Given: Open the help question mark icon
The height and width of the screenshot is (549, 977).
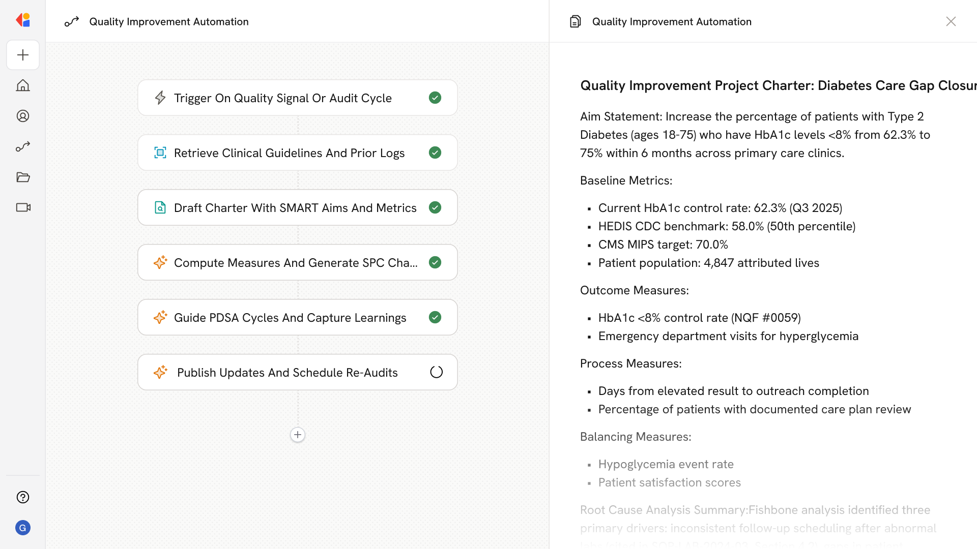Looking at the screenshot, I should point(23,497).
